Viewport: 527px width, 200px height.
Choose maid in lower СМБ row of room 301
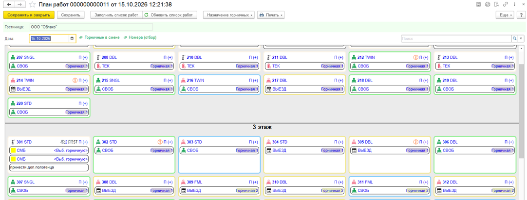[x=71, y=159]
